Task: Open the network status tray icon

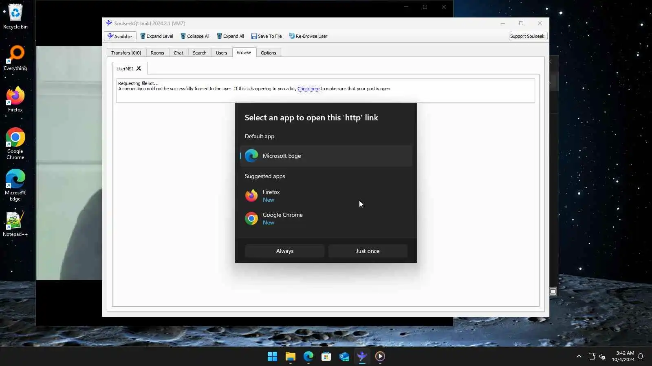Action: coord(592,356)
